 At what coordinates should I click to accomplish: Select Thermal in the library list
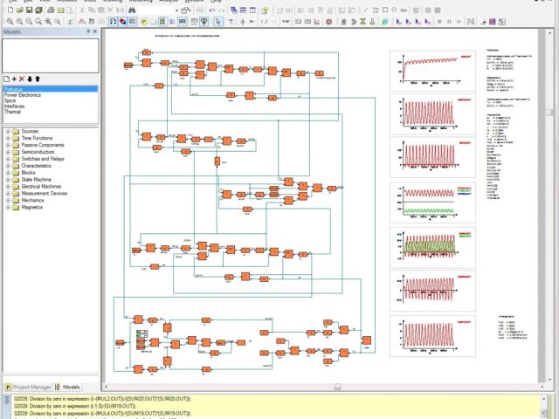(13, 113)
